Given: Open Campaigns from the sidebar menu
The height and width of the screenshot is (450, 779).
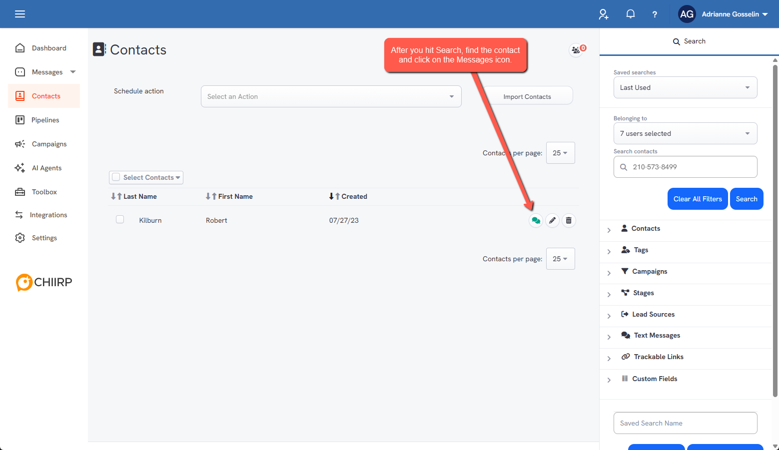Looking at the screenshot, I should (x=49, y=144).
